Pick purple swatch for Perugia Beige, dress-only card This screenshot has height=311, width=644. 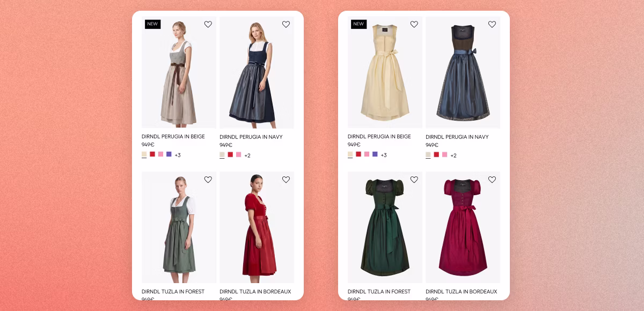[x=375, y=154]
